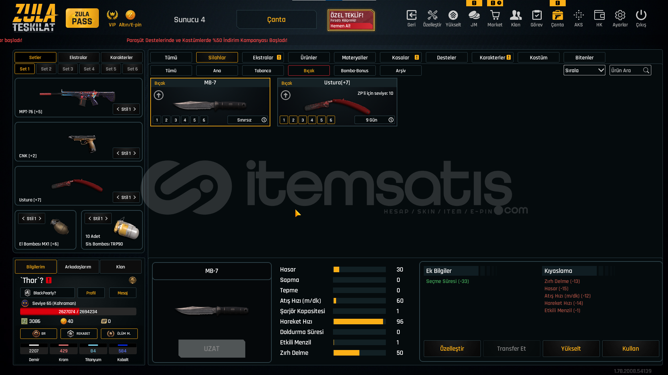
Task: Open the HK wallet icon
Action: [599, 15]
